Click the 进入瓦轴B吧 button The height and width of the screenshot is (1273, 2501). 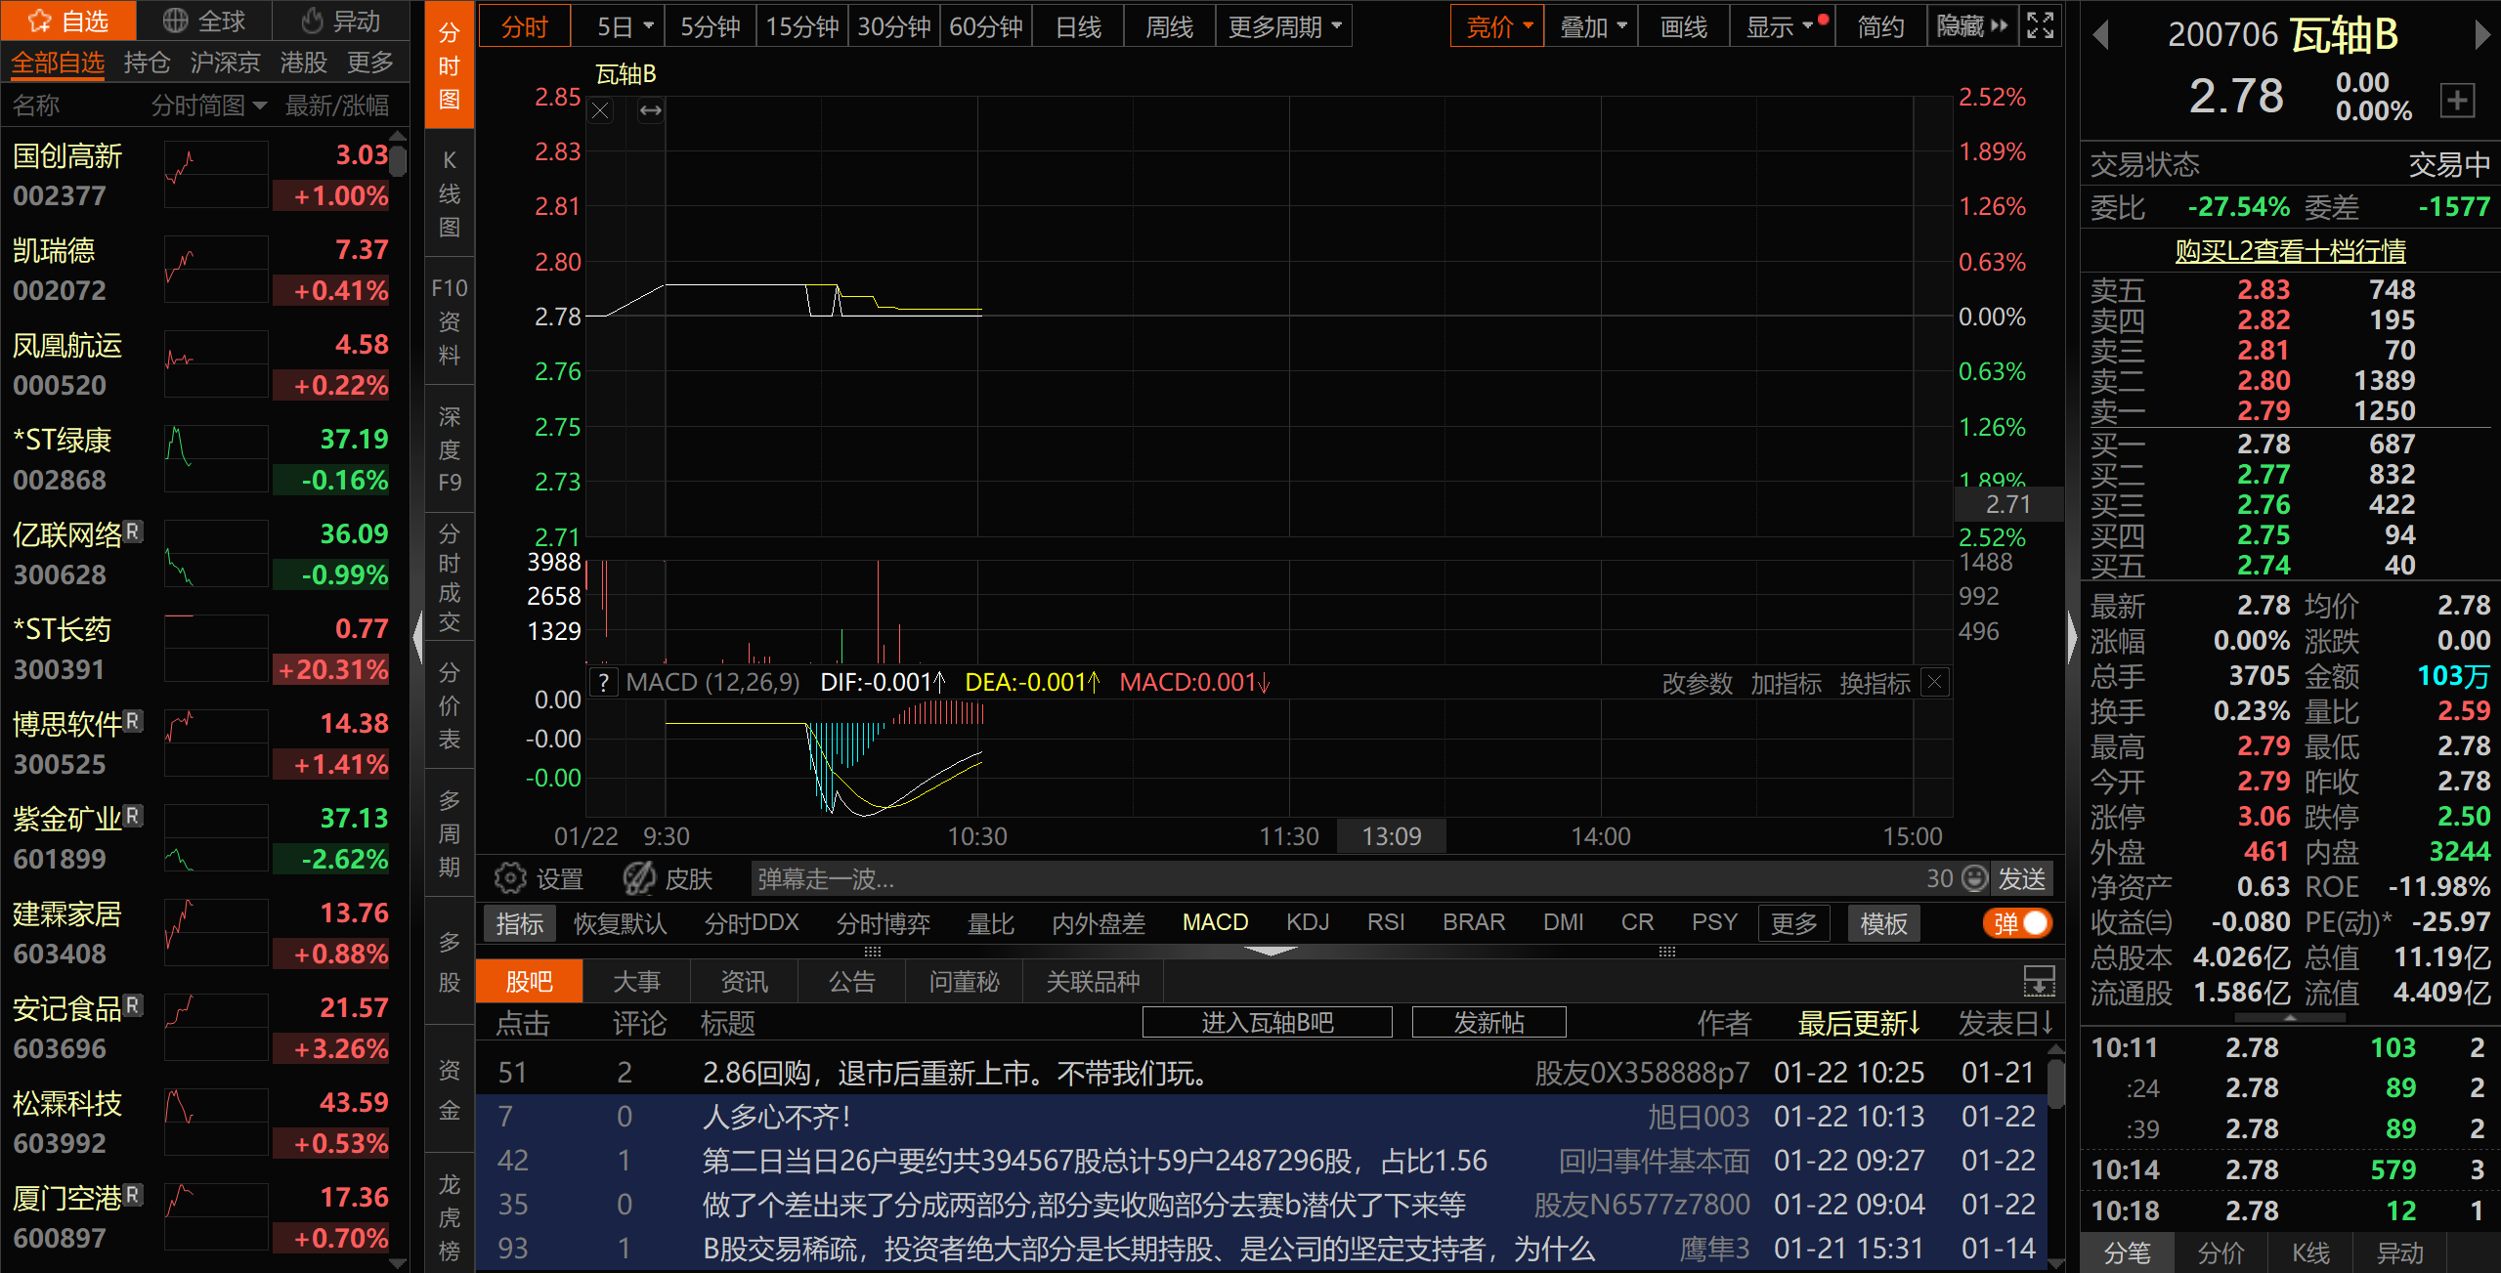(x=1267, y=1023)
